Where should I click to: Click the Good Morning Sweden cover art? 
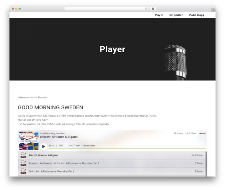click(x=29, y=141)
